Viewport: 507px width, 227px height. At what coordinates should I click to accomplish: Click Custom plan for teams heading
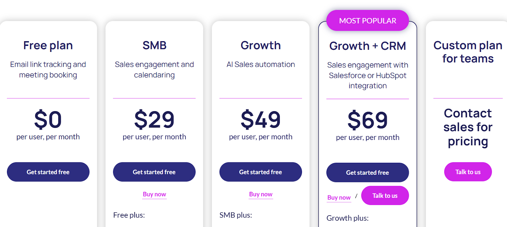[x=468, y=52]
